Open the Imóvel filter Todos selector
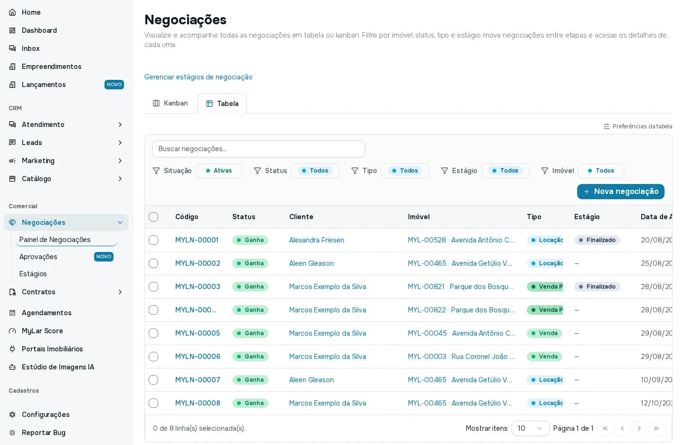 point(601,171)
